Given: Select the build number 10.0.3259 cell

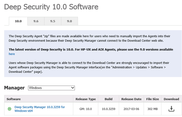Looking at the screenshot, I should click(x=109, y=109).
